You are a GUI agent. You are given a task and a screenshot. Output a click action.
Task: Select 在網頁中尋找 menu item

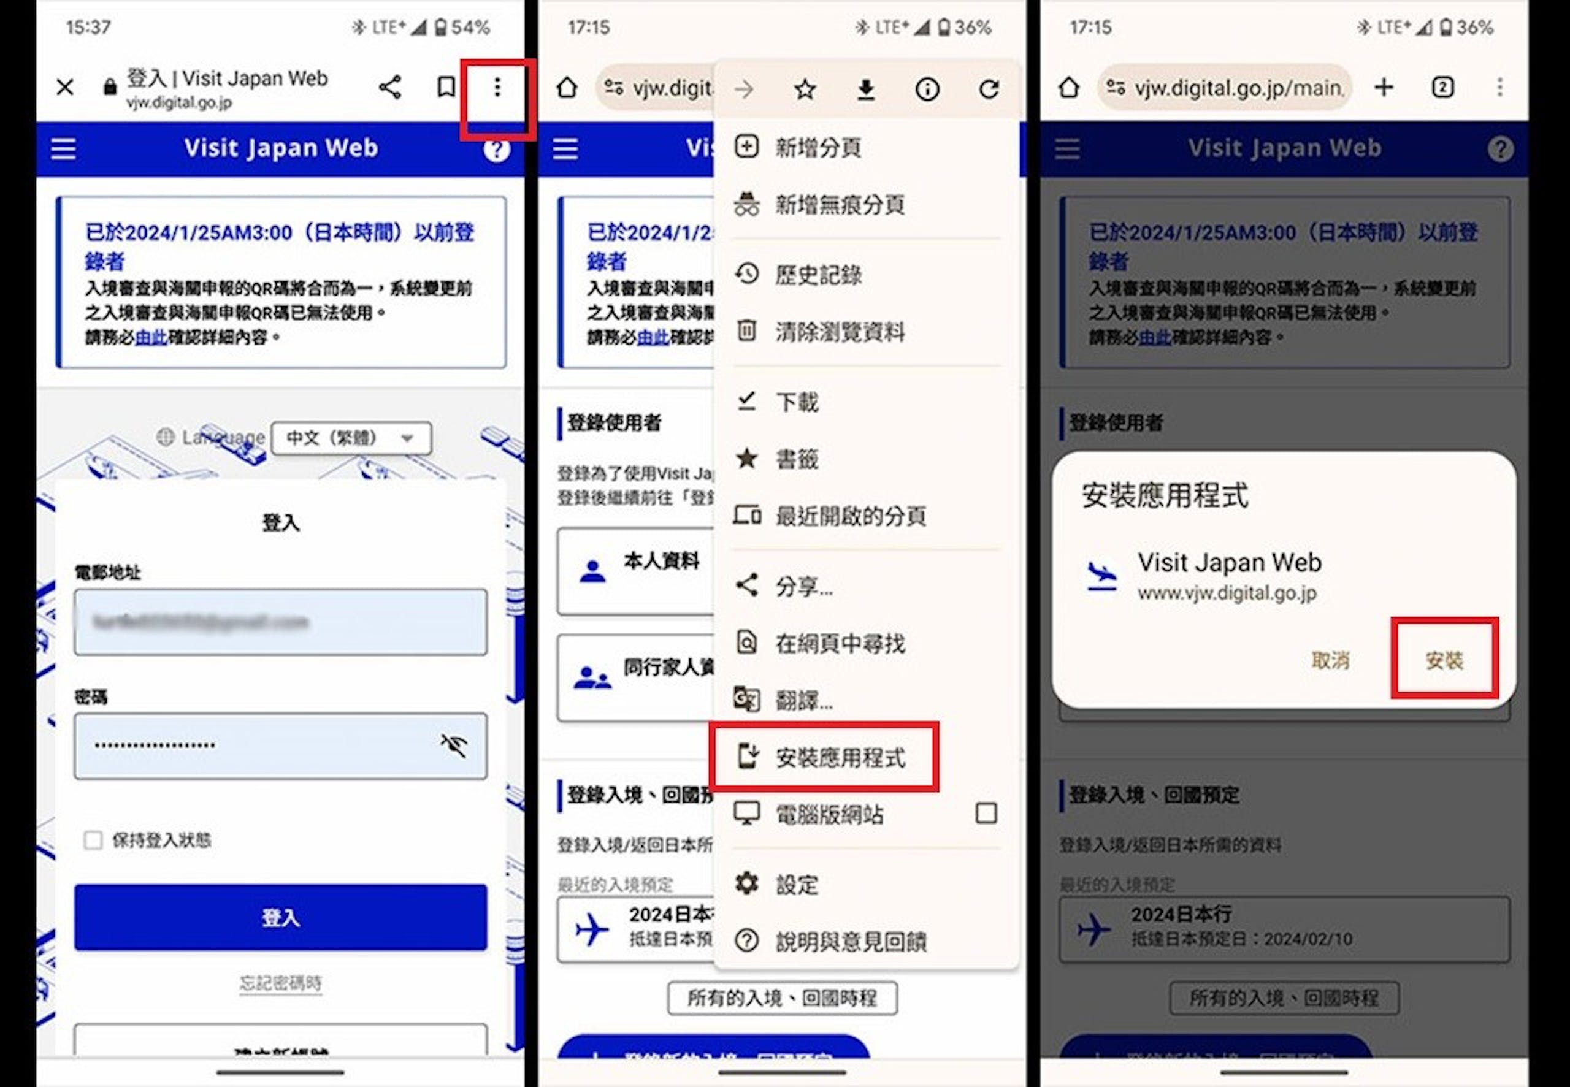click(x=867, y=643)
